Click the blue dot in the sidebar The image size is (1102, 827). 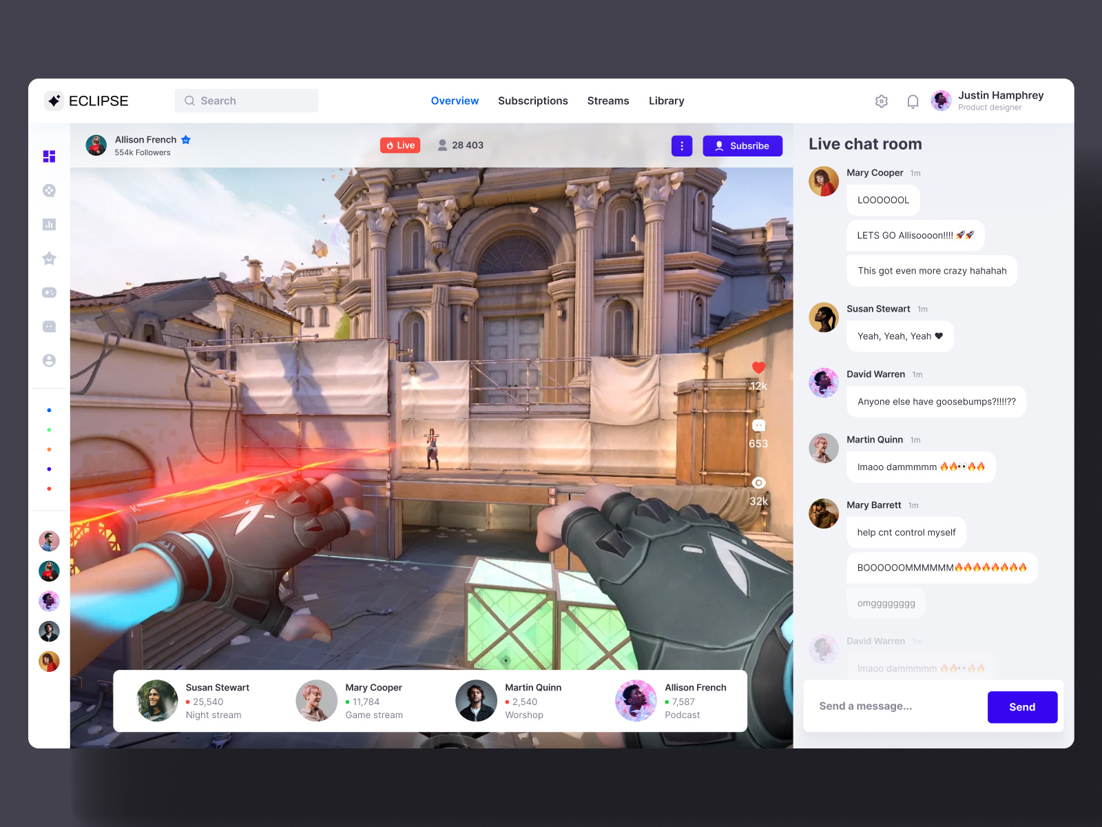49,410
